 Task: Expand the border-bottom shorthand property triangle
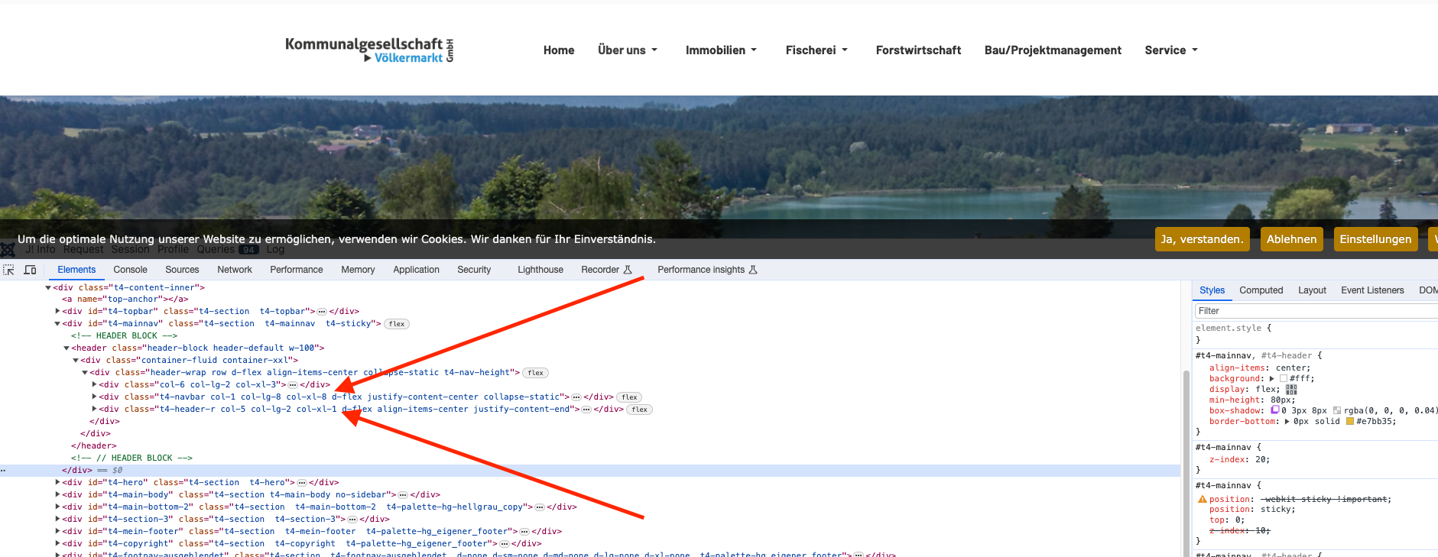pos(1287,422)
